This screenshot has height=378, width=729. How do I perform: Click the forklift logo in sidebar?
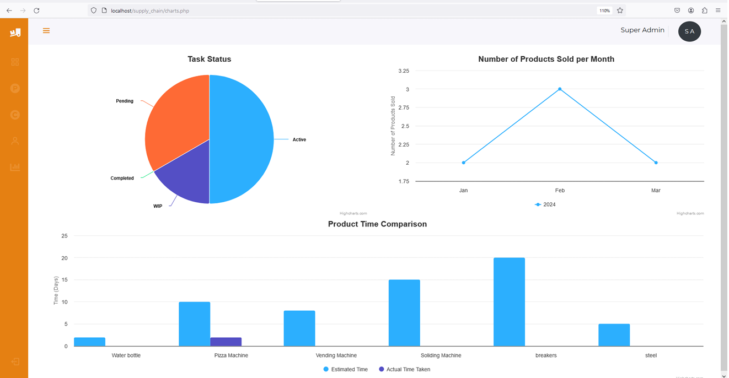click(15, 33)
